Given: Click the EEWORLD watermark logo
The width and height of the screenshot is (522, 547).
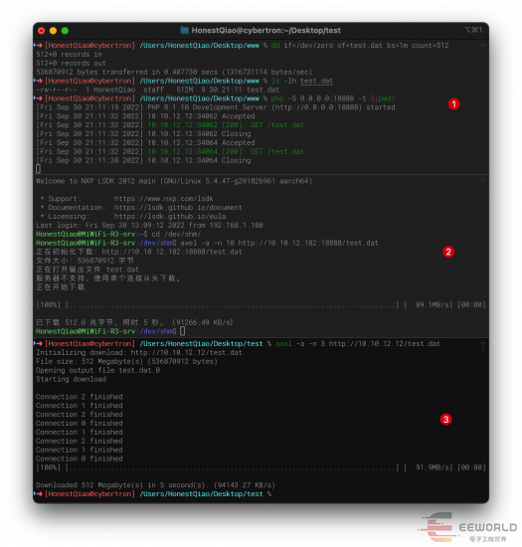Looking at the screenshot, I should [468, 527].
